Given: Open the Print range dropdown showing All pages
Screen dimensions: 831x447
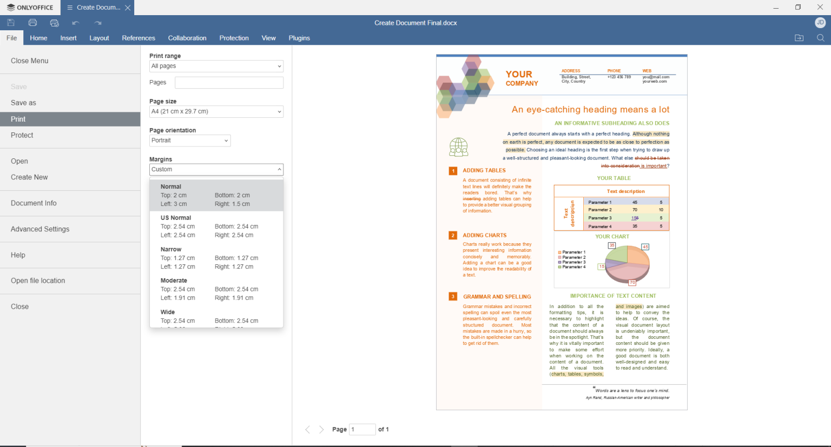Looking at the screenshot, I should coord(216,66).
